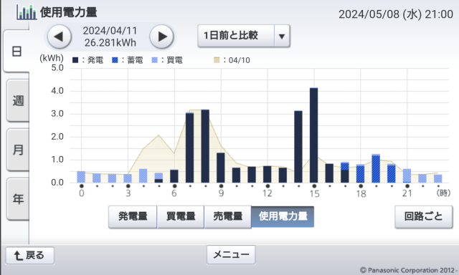
Task: Select the 発電量 view toggle
Action: [x=133, y=216]
